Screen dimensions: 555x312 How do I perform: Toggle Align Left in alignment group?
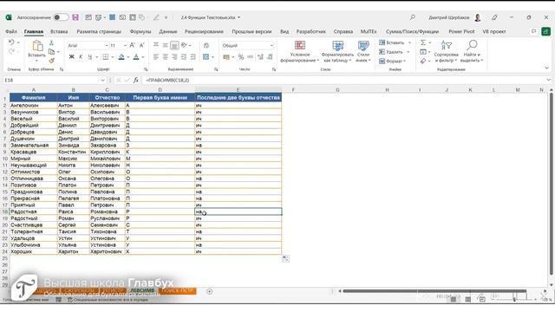(156, 57)
